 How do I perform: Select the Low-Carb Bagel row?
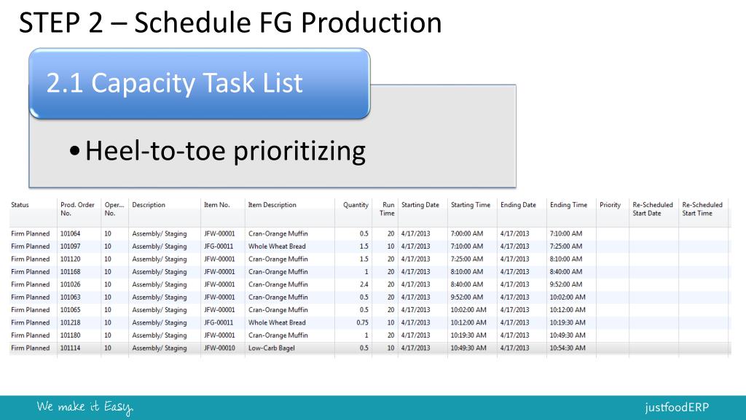point(370,348)
